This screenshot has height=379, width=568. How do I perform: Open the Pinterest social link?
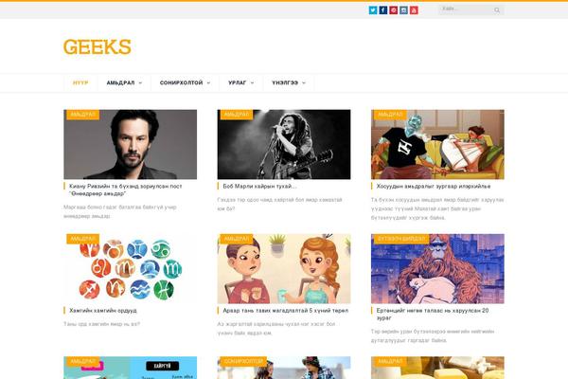394,10
